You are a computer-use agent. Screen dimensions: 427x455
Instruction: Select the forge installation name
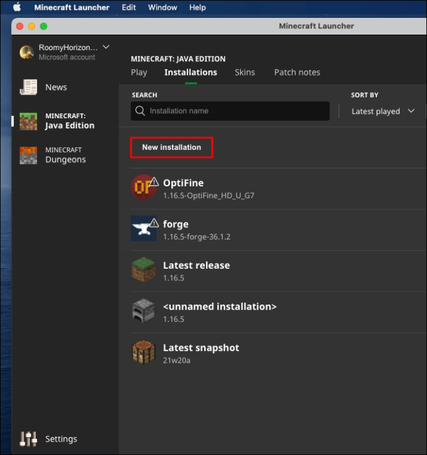[176, 224]
